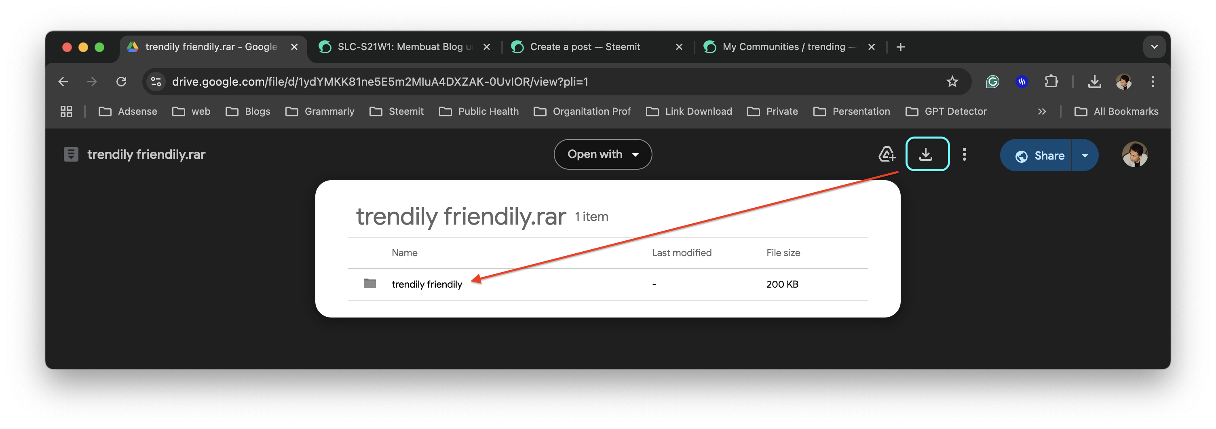Open the Chrome Extensions puzzle icon
Viewport: 1216px width, 429px height.
(x=1051, y=82)
